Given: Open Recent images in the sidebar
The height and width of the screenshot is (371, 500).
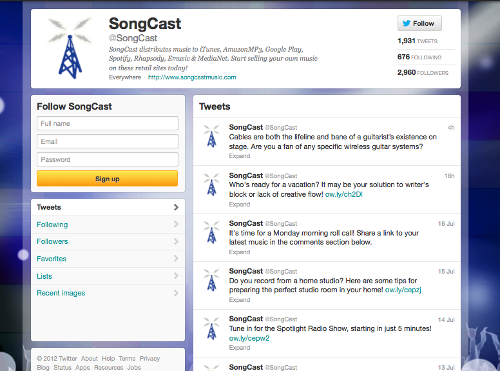Looking at the screenshot, I should (x=61, y=293).
